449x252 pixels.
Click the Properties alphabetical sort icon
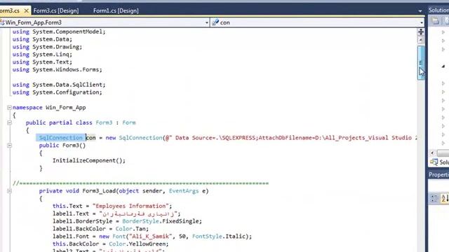point(444,198)
